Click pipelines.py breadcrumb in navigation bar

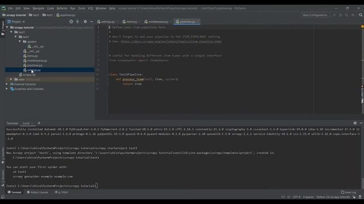(x=66, y=15)
